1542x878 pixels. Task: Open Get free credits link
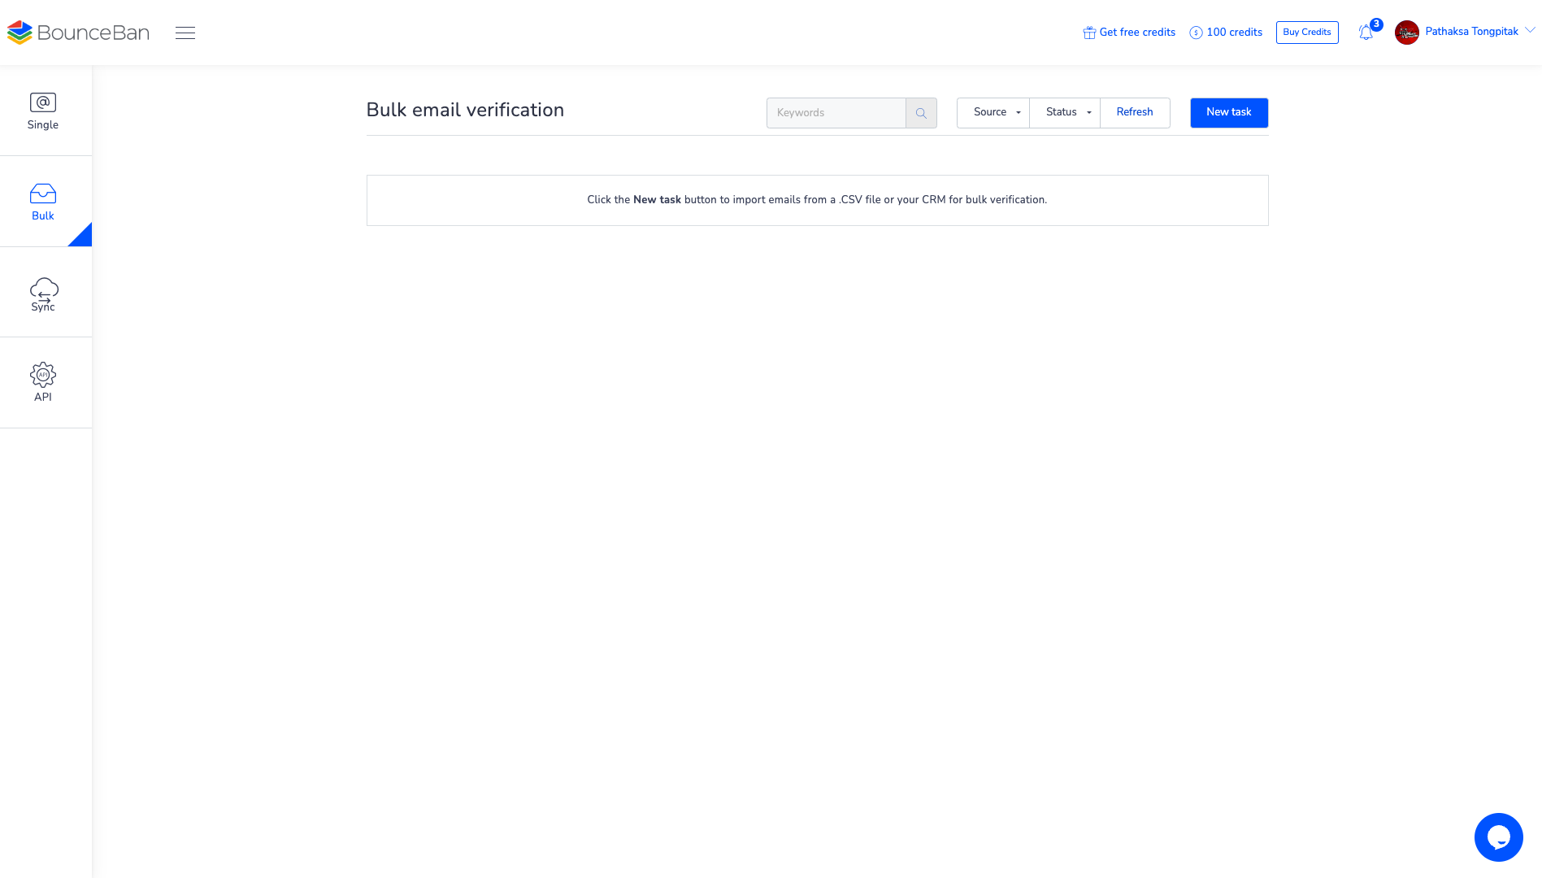coord(1136,32)
